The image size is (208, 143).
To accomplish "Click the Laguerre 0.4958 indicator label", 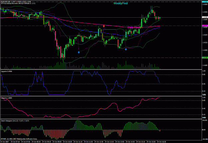I will coord(7,71).
